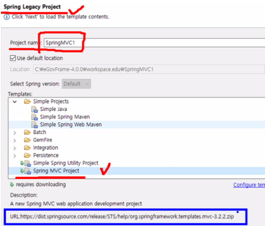Click the 'Description:' label
Image resolution: width=265 pixels, height=226 pixels.
24,195
